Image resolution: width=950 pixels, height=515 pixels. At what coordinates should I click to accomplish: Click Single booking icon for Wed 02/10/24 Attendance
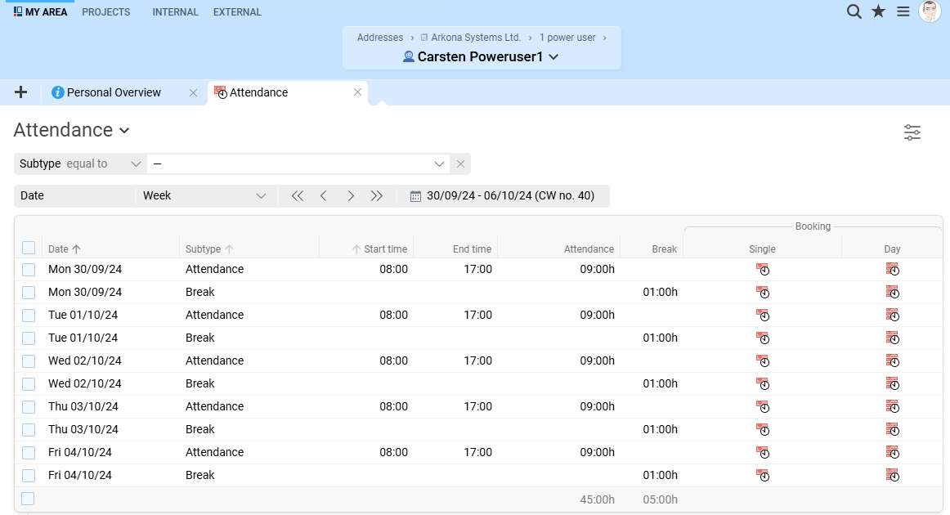(762, 361)
